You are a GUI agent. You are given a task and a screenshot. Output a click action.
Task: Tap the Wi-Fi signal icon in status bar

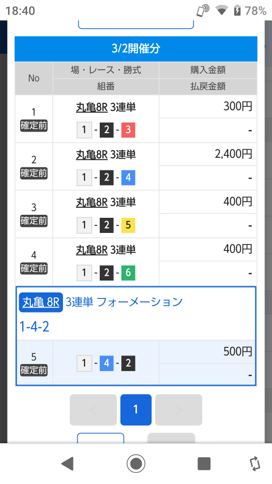(x=222, y=11)
